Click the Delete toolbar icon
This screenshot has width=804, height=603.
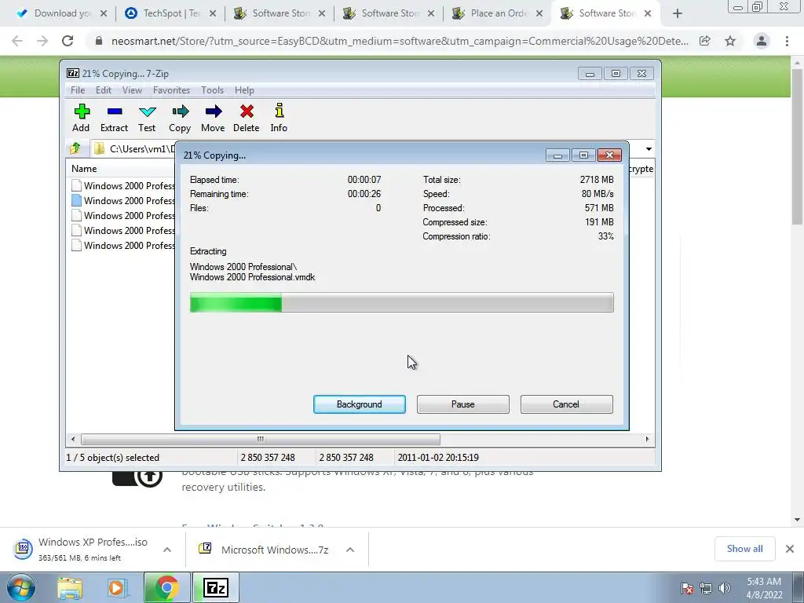pyautogui.click(x=246, y=118)
